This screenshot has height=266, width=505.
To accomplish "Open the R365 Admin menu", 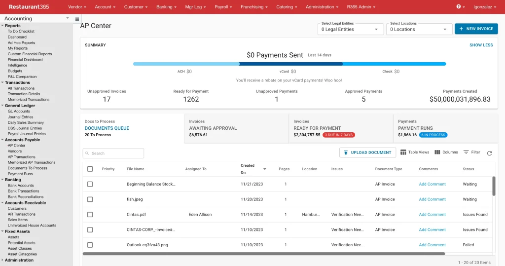I will click(361, 7).
